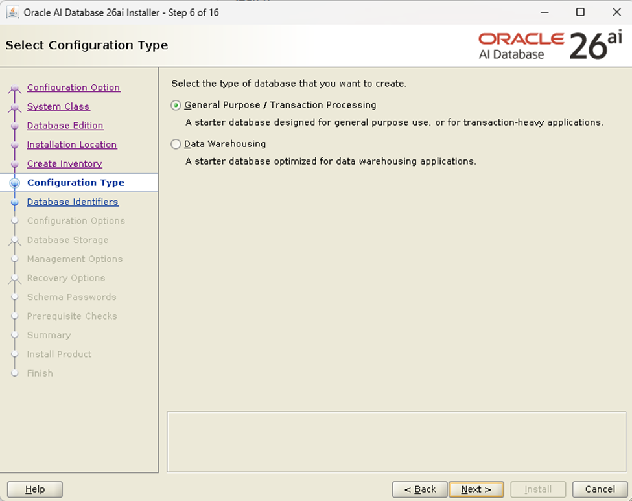Viewport: 632px width, 501px height.
Task: Click the empty message area at the bottom
Action: 396,442
